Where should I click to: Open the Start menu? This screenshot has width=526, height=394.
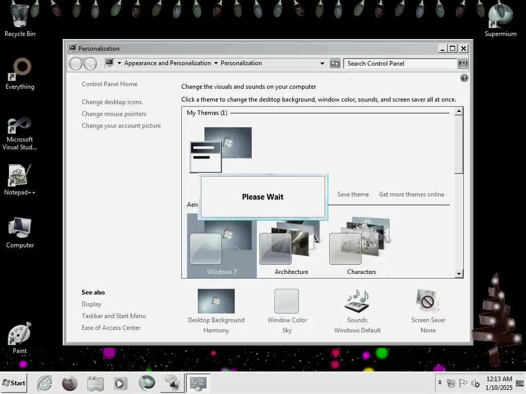point(14,383)
